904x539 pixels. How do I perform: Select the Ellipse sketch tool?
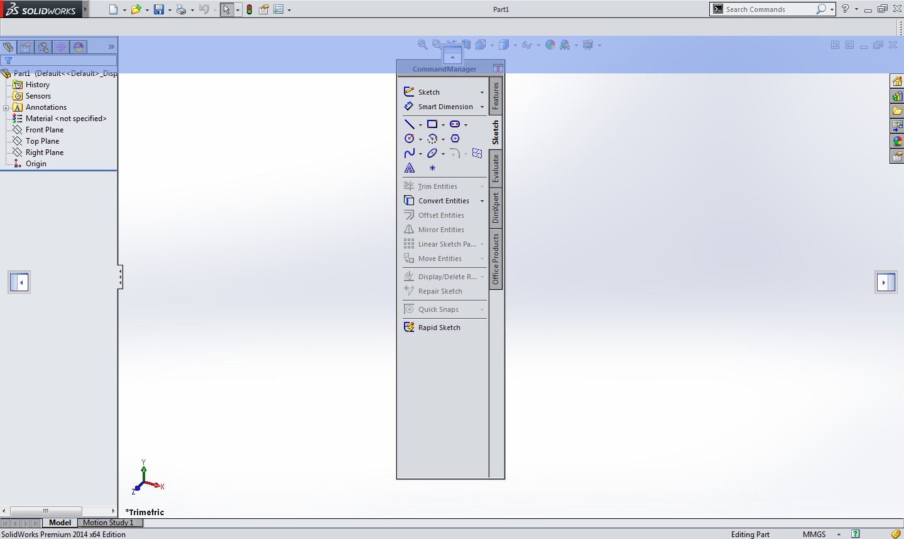coord(432,153)
